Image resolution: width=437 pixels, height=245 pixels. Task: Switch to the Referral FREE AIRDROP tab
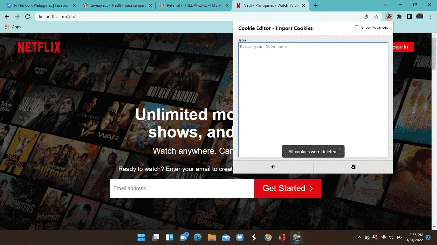pyautogui.click(x=194, y=5)
